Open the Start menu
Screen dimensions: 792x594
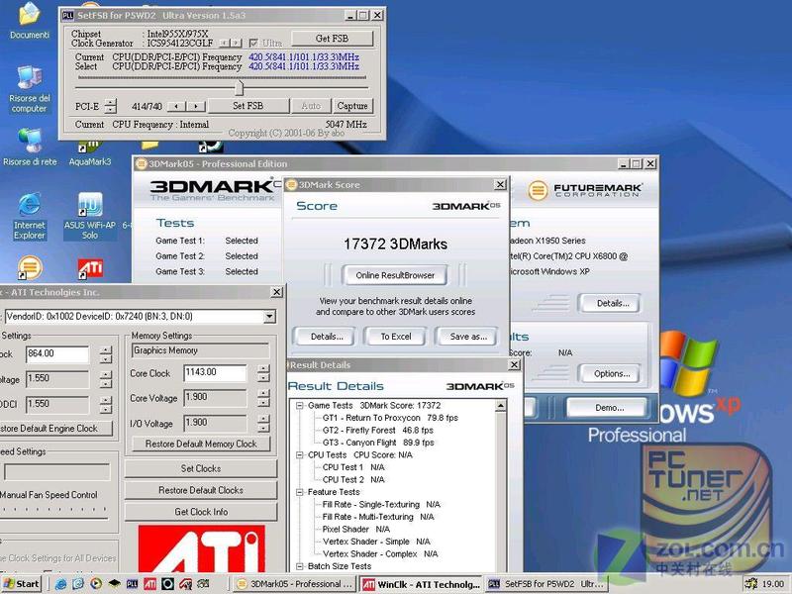pyautogui.click(x=22, y=584)
